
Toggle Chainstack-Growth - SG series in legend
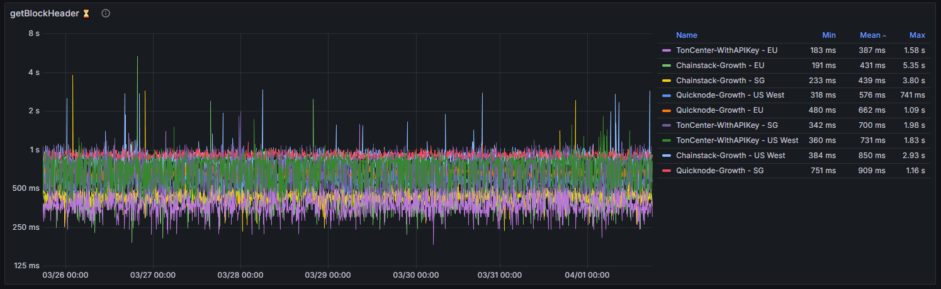coord(721,81)
